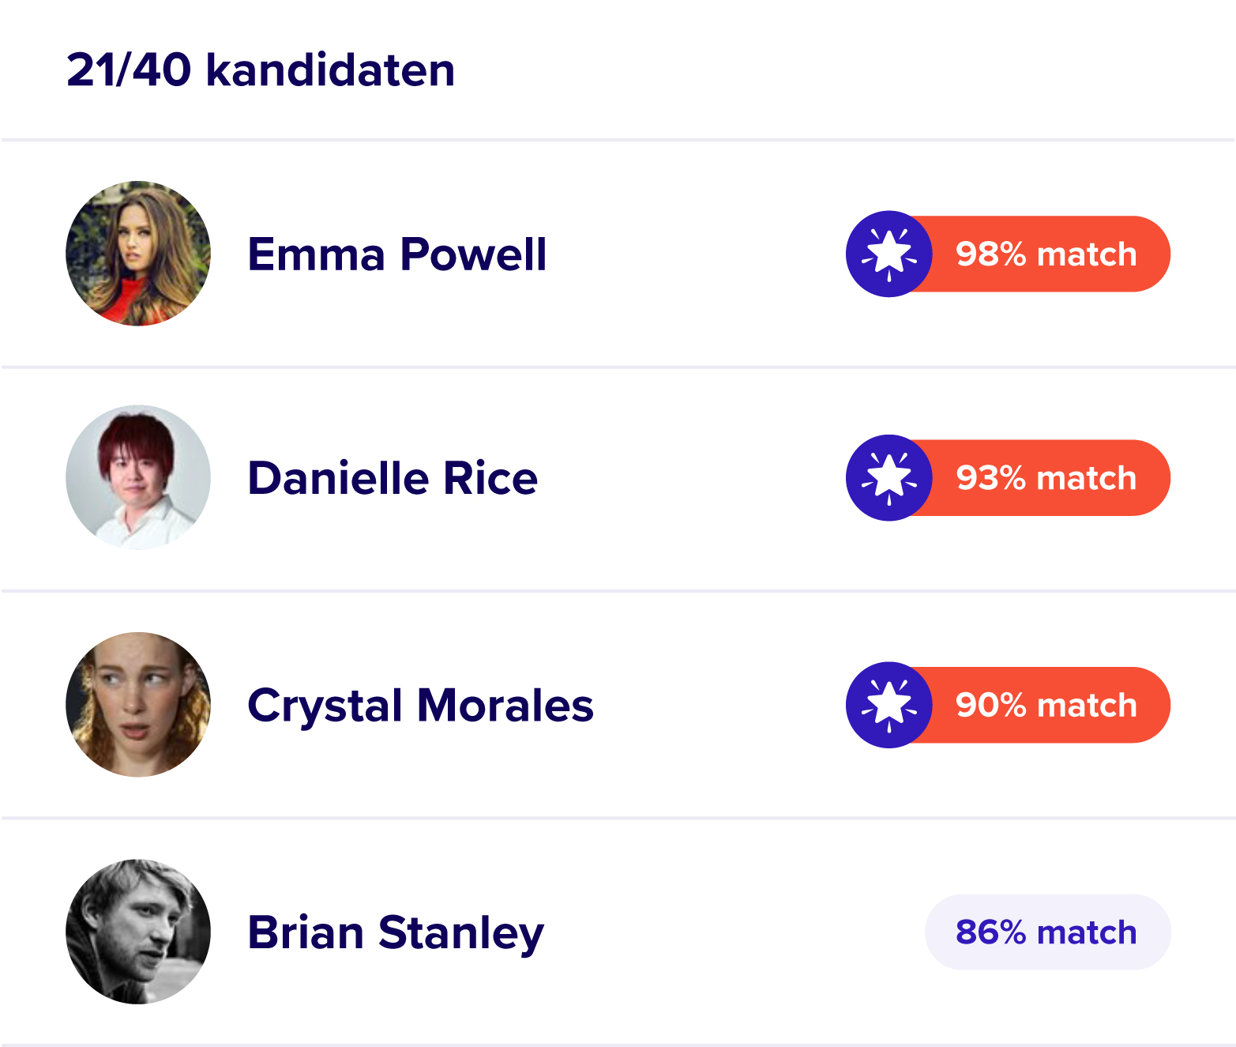Click the star badge beside 93% match

point(889,477)
